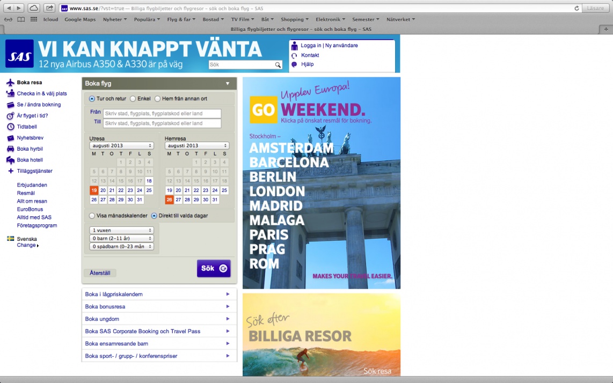Expand Boka SAS Corporate Booking section
The height and width of the screenshot is (383, 613).
click(159, 332)
